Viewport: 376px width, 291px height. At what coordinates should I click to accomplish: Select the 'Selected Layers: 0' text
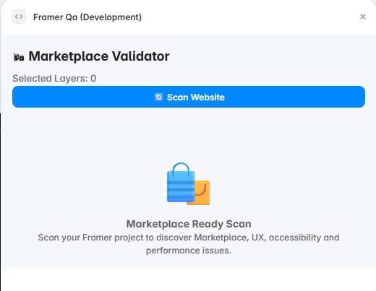click(54, 79)
